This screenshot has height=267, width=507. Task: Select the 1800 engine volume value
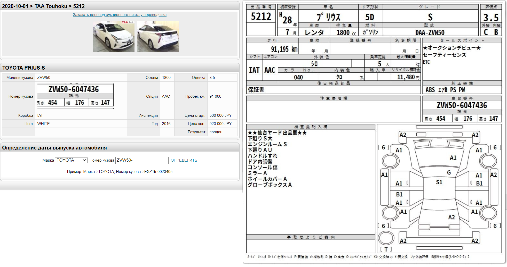click(166, 78)
